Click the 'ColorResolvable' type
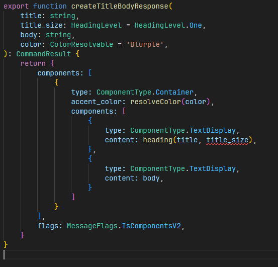 pyautogui.click(x=81, y=44)
